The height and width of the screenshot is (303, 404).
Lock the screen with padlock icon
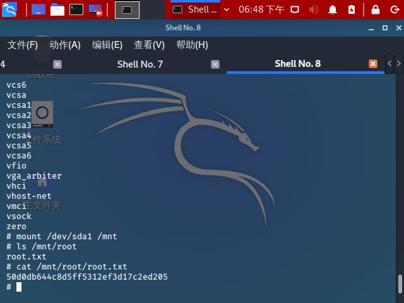376,9
